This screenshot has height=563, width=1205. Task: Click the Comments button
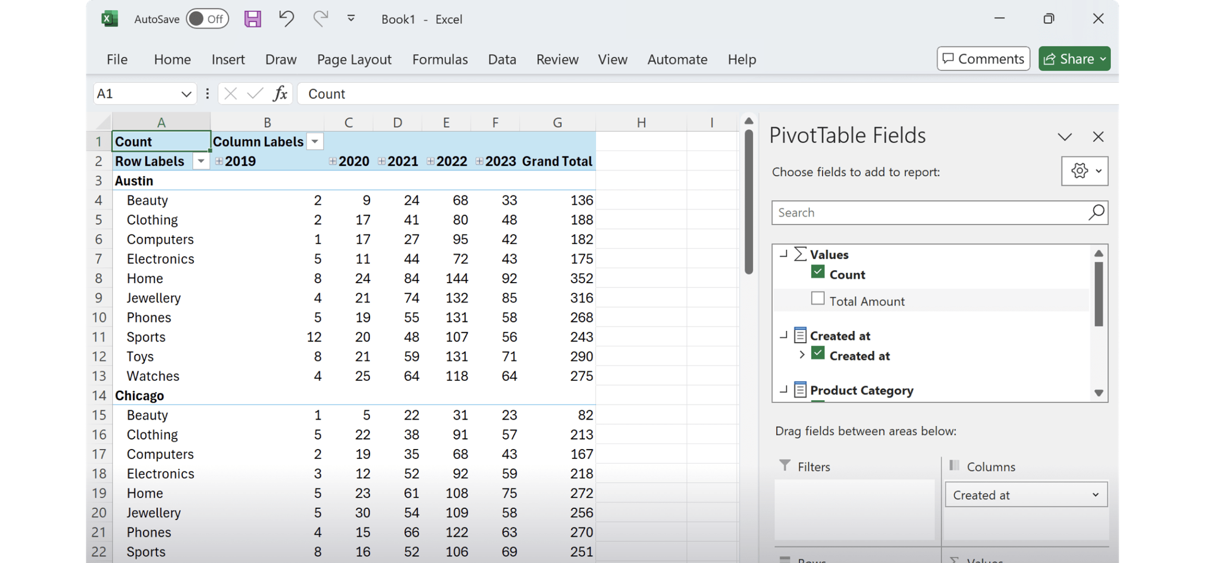coord(983,59)
